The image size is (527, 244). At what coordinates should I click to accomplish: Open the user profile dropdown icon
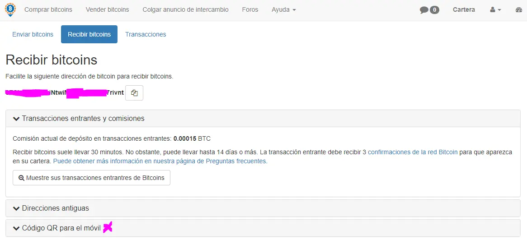[x=495, y=10]
